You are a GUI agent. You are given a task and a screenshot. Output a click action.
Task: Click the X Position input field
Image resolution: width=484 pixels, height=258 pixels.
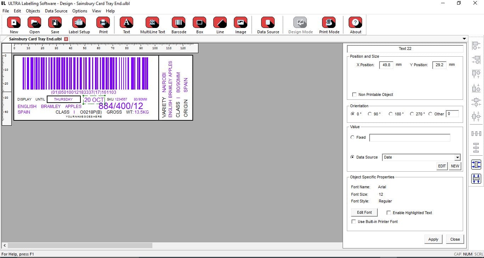[386, 65]
